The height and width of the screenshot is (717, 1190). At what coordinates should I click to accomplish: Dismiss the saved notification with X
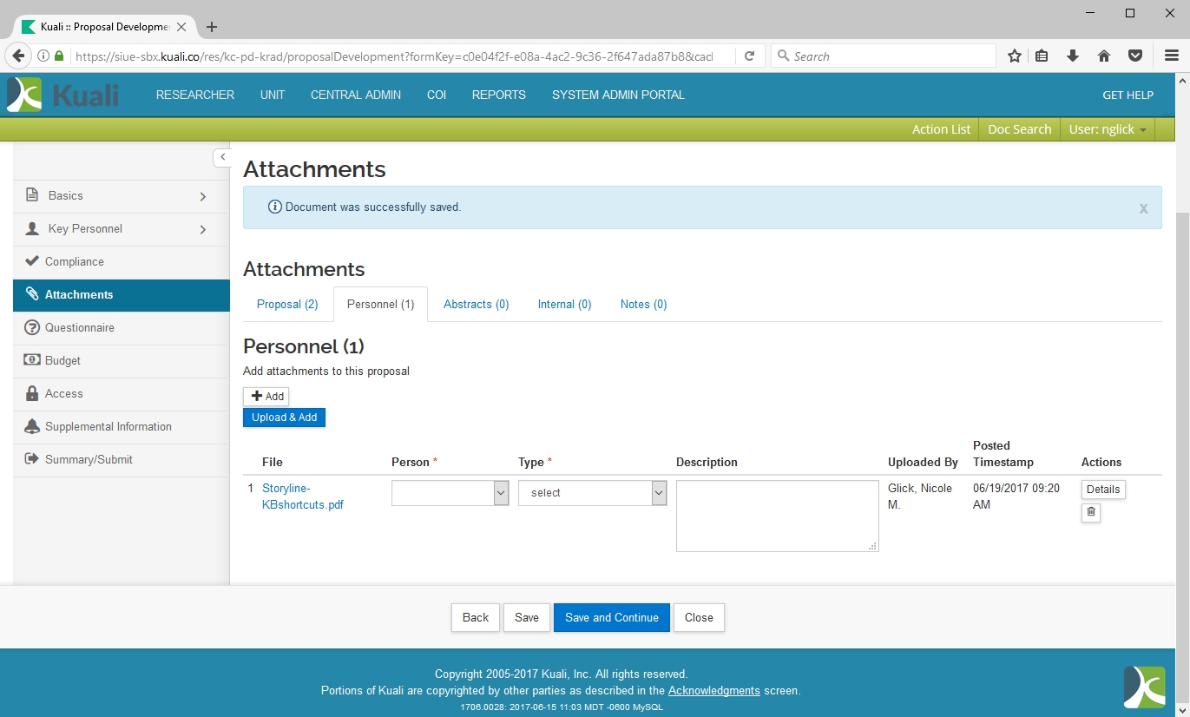pos(1143,208)
